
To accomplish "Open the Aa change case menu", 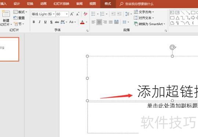I will 72,22.
